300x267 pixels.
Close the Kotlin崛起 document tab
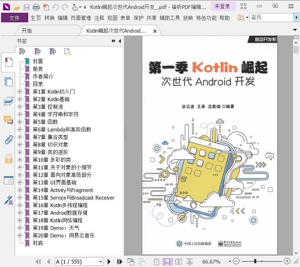point(155,31)
